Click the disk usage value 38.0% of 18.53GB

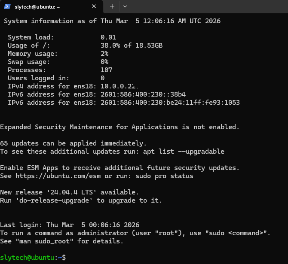132,46
